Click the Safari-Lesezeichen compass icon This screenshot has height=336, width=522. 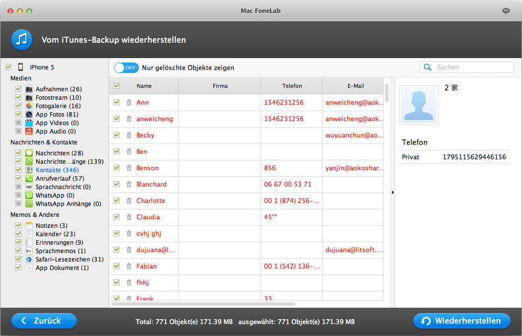click(x=29, y=259)
